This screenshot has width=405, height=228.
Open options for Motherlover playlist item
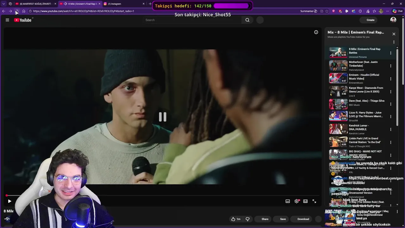(x=391, y=66)
